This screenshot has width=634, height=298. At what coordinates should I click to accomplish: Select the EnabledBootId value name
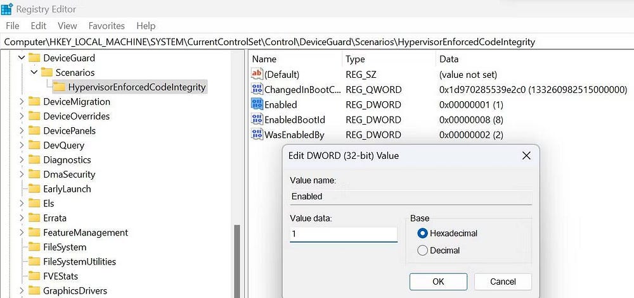[x=295, y=120]
